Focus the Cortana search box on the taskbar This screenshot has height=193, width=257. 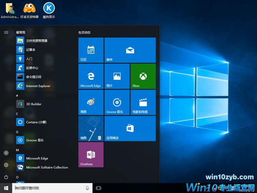52,188
